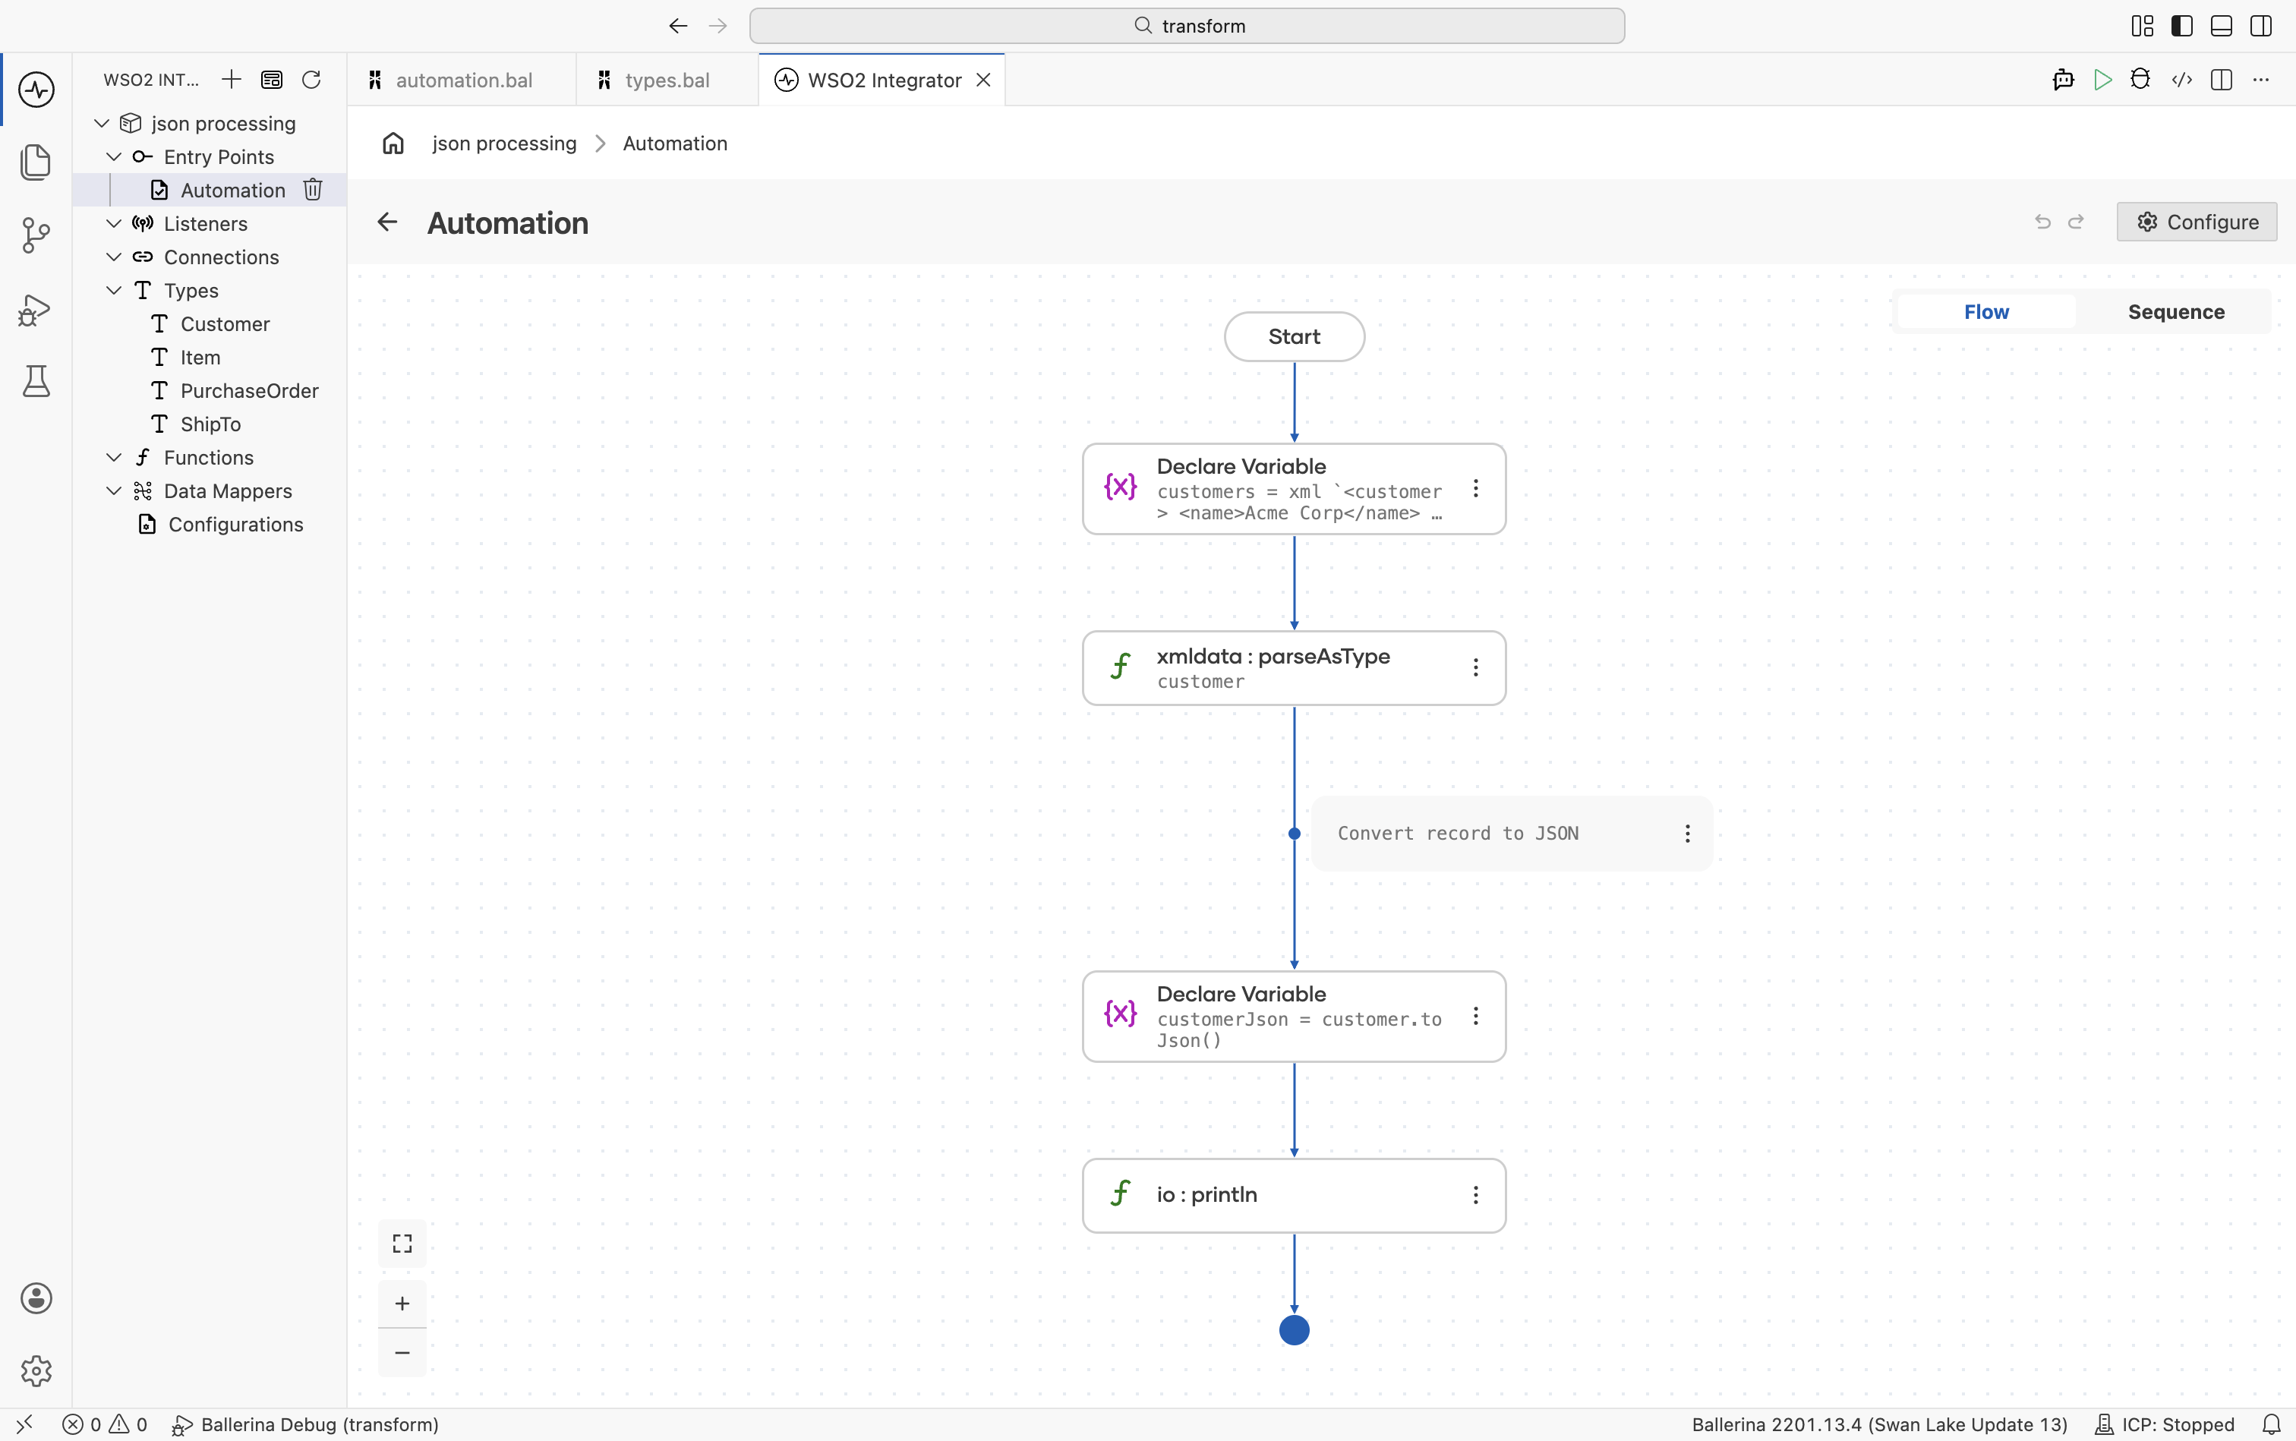2296x1441 pixels.
Task: Add a new item with the plus icon in the sidebar header
Action: 232,79
